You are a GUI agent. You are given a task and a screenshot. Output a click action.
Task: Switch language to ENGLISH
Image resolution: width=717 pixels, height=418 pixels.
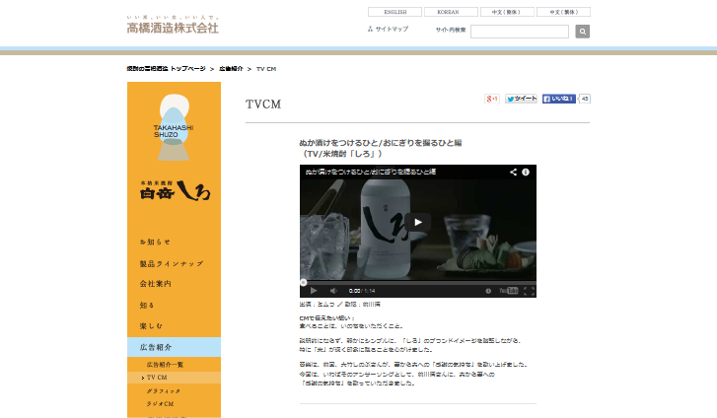pyautogui.click(x=395, y=12)
